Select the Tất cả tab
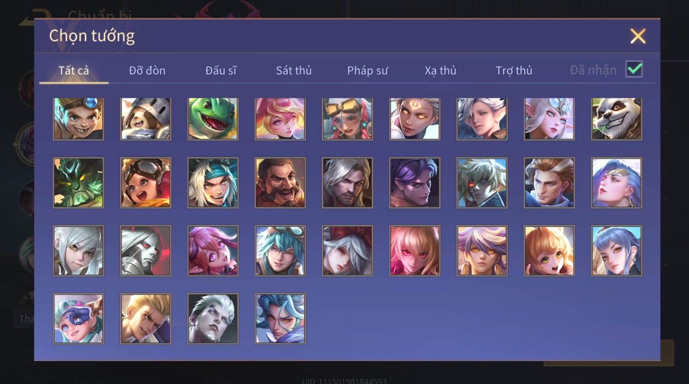This screenshot has width=689, height=384. (74, 70)
